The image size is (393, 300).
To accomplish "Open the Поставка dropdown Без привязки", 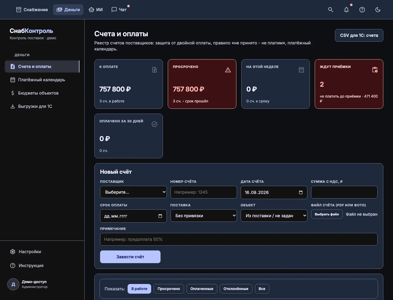I will point(204,216).
